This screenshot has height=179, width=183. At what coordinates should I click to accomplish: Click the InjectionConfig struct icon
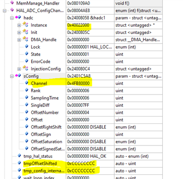[25, 68]
